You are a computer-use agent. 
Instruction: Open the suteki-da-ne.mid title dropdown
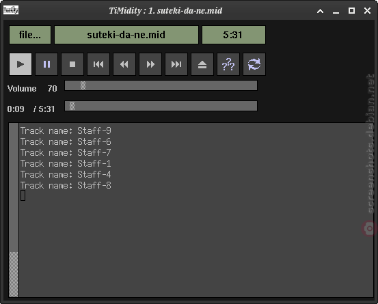coord(126,35)
